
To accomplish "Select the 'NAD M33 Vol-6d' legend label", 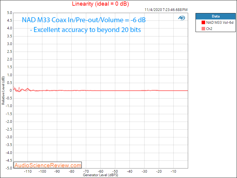I will coord(220,23).
